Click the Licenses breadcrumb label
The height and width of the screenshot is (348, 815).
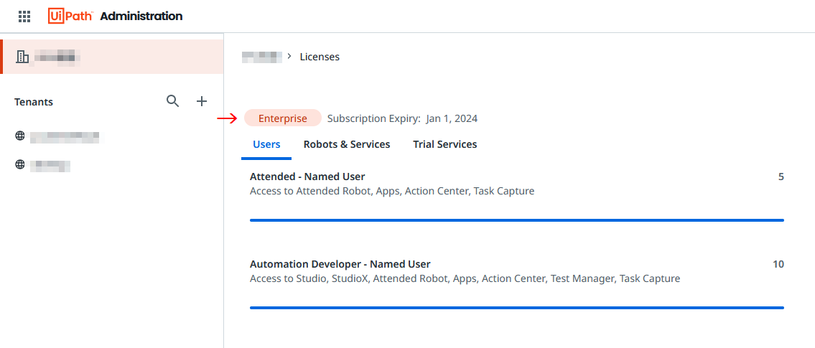pos(320,57)
